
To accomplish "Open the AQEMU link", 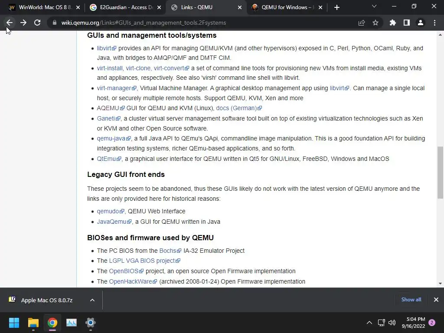I will point(111,108).
